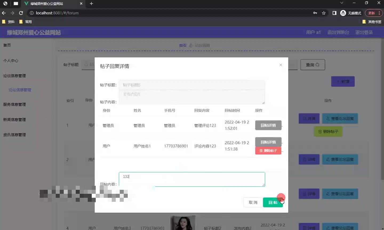This screenshot has width=384, height=230.
Task: Click 查看论坛回复 in background row 1
Action: tap(340, 118)
